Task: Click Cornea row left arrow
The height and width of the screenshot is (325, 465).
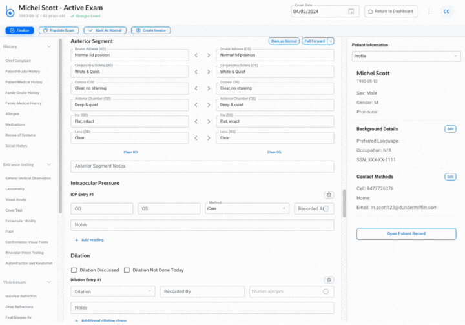Action: (x=196, y=88)
